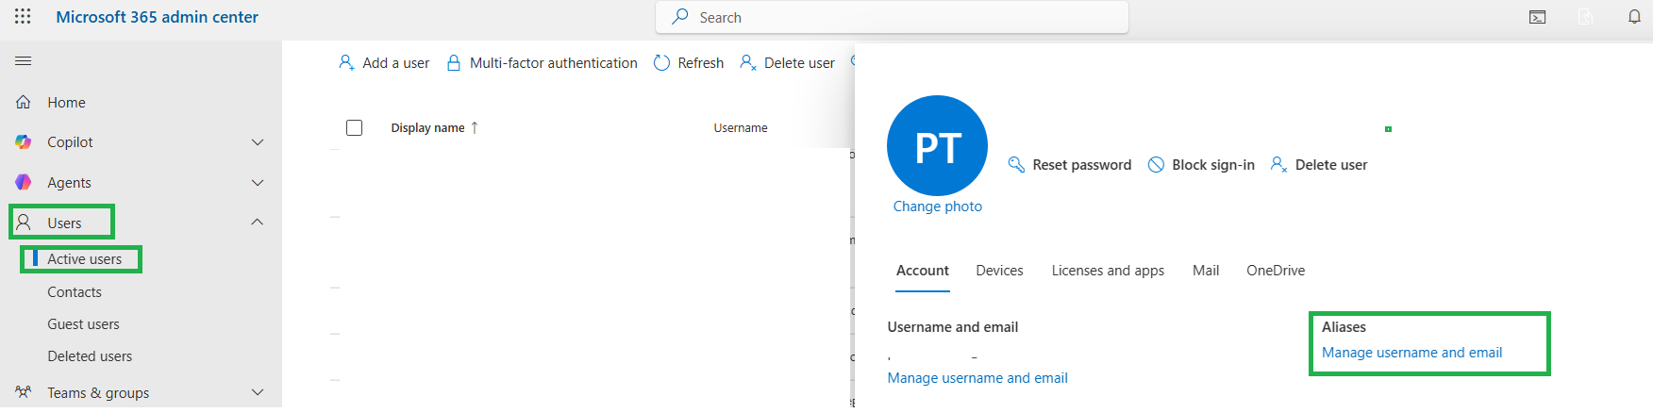Click inside the Search input field
1653x413 pixels.
892,17
